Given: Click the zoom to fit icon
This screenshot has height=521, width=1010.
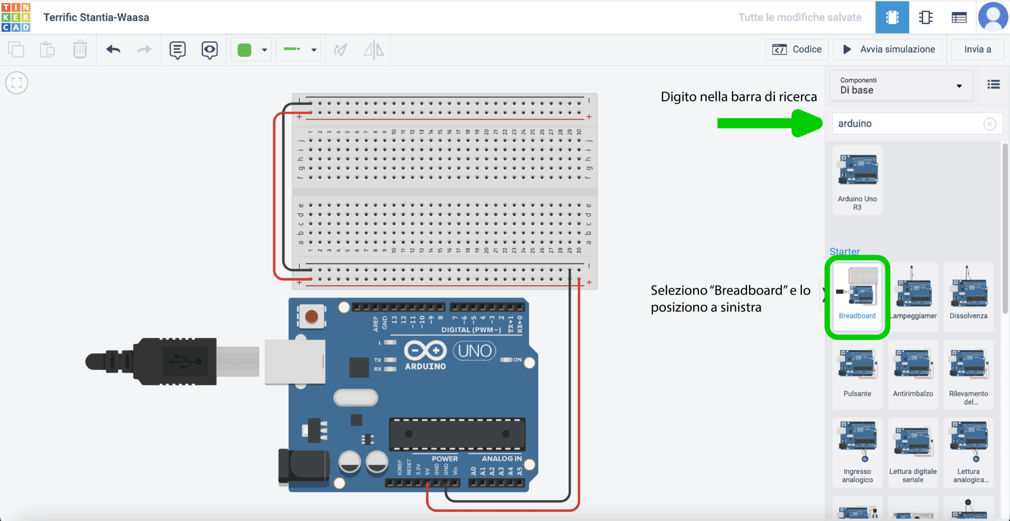Looking at the screenshot, I should coord(16,82).
